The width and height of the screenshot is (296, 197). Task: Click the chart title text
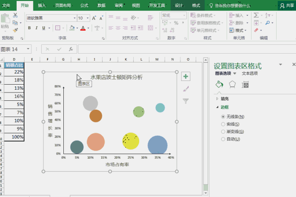117,77
